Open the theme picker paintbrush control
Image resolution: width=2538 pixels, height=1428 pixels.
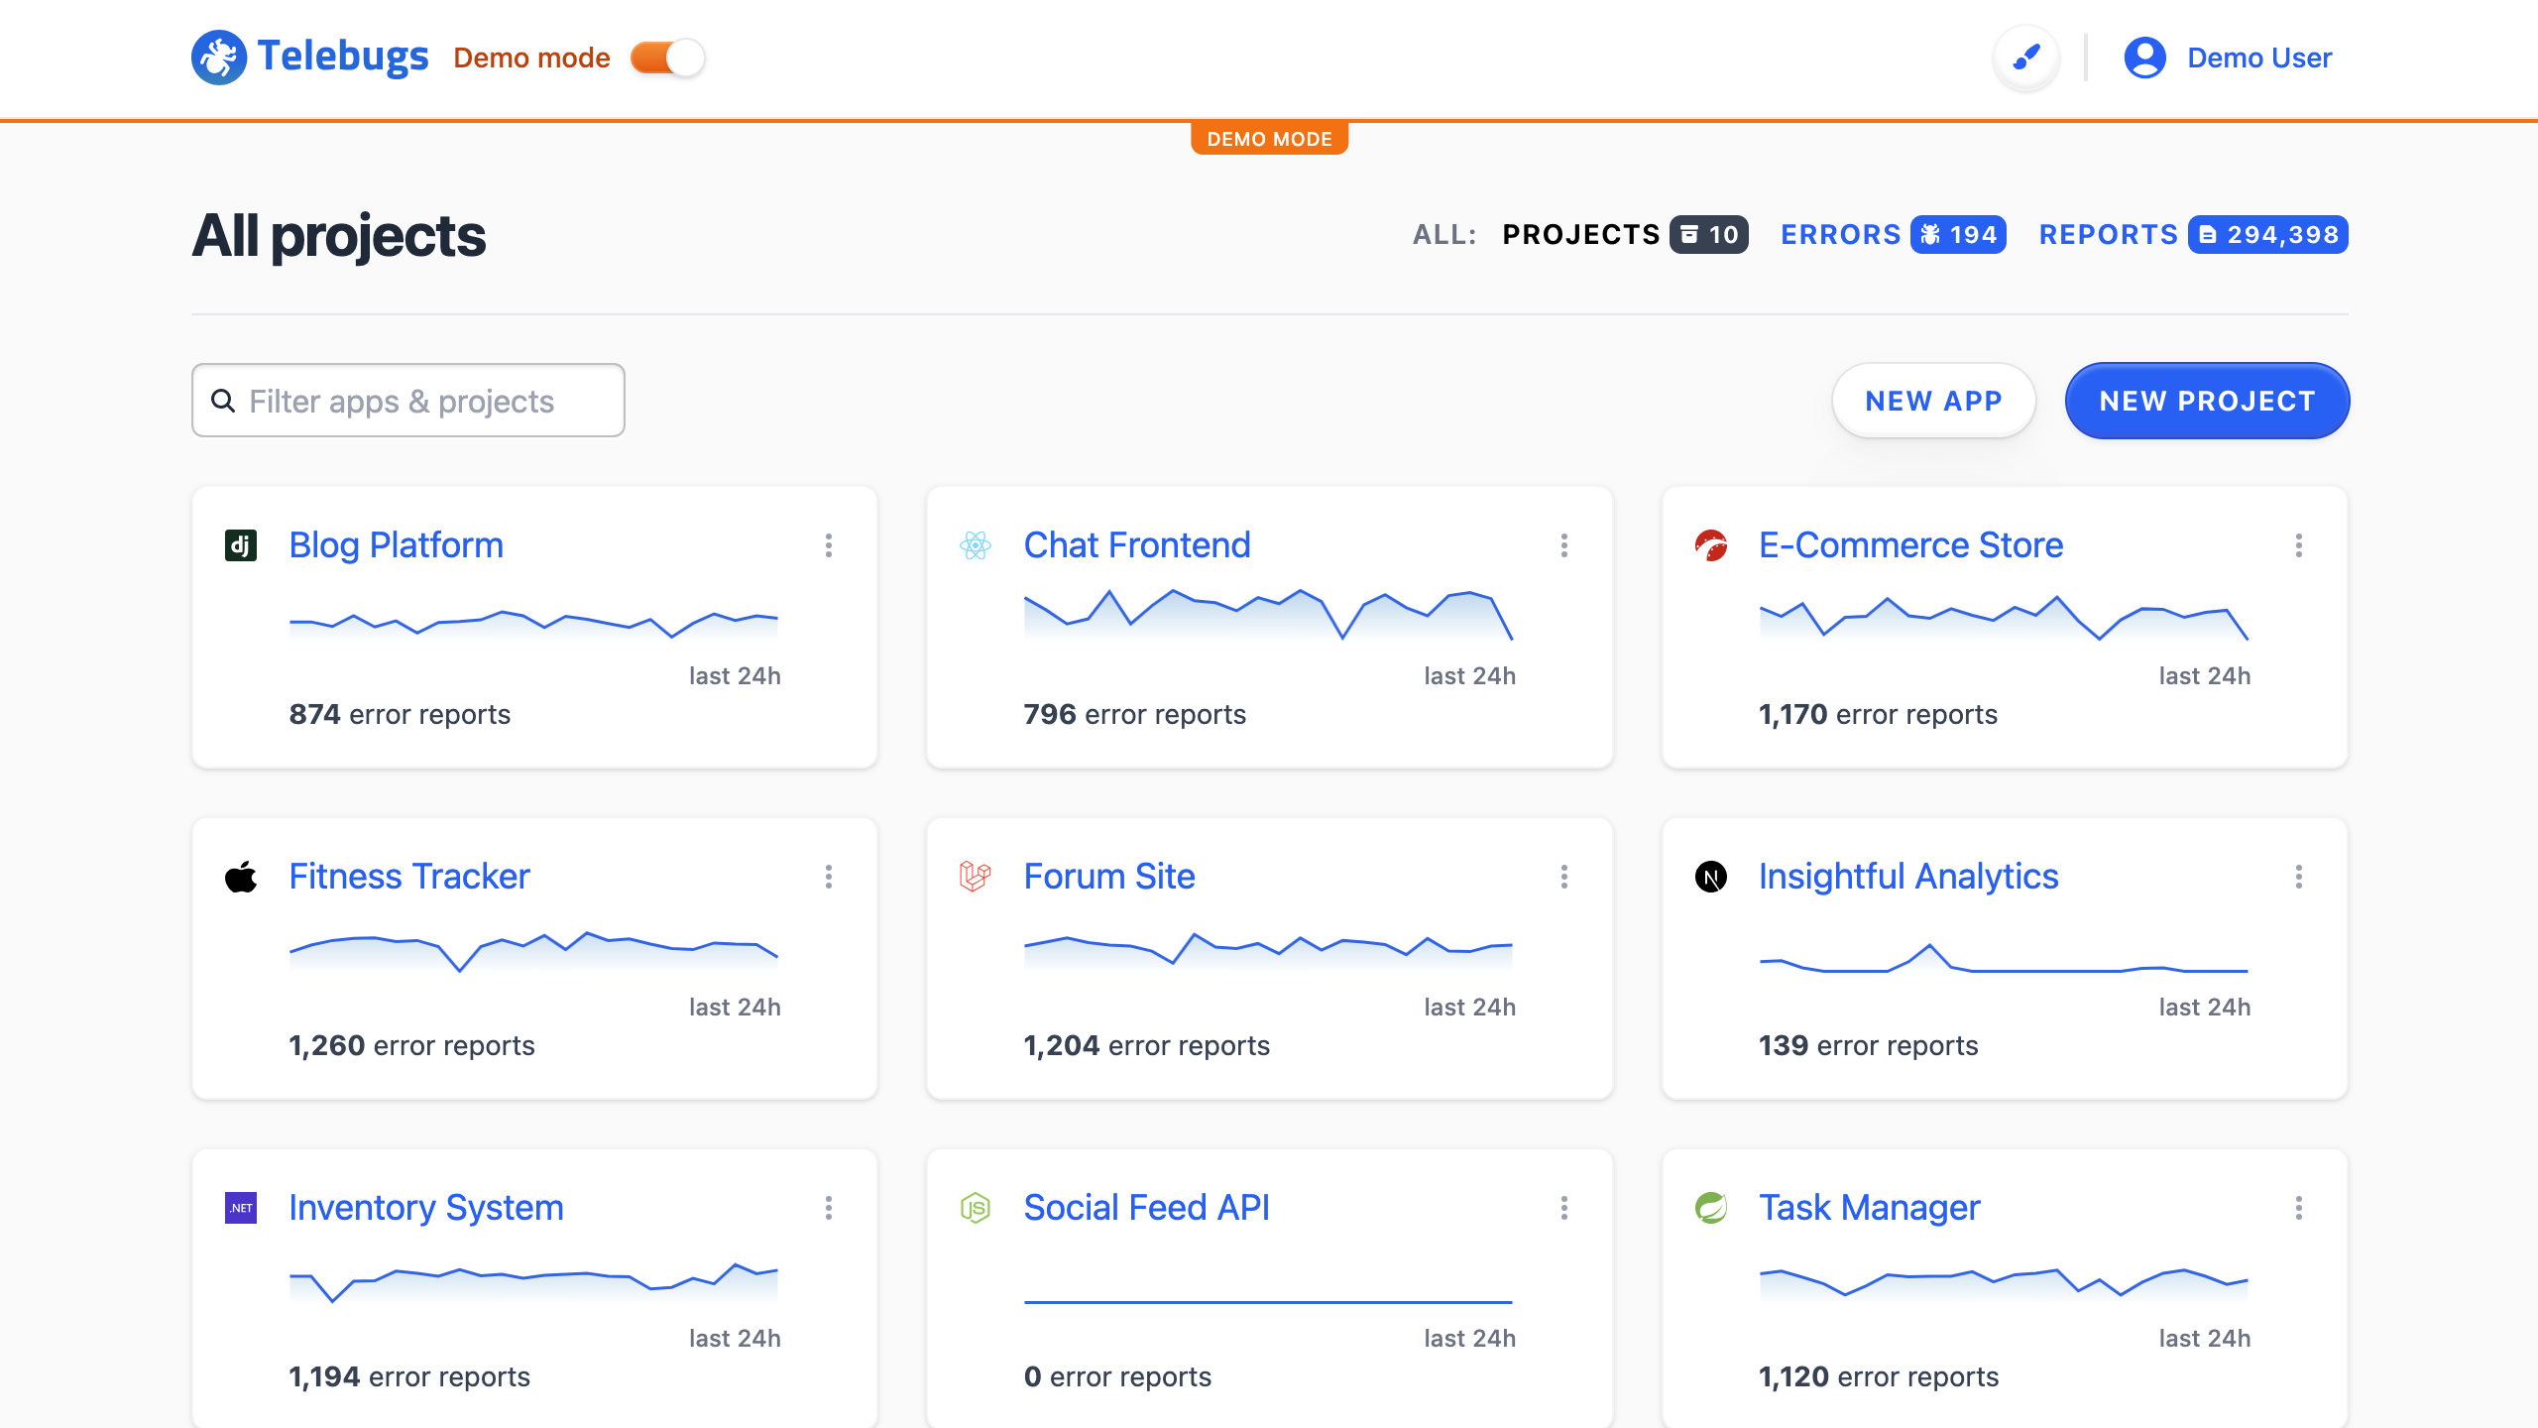point(2026,58)
